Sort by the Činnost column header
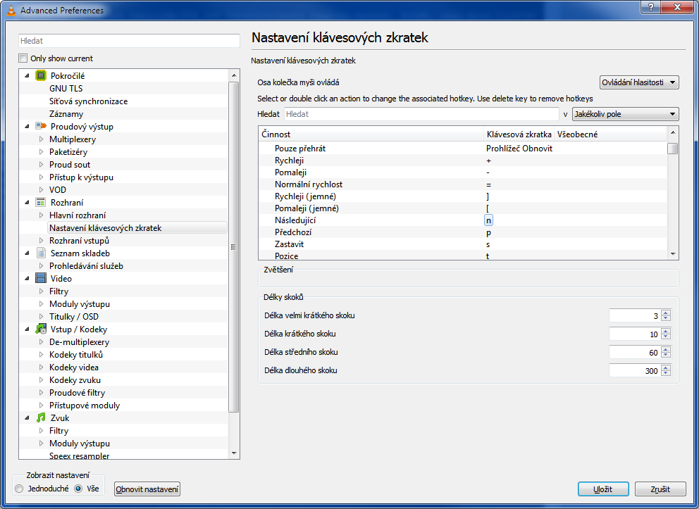Viewport: 699px width, 509px height. (x=371, y=134)
